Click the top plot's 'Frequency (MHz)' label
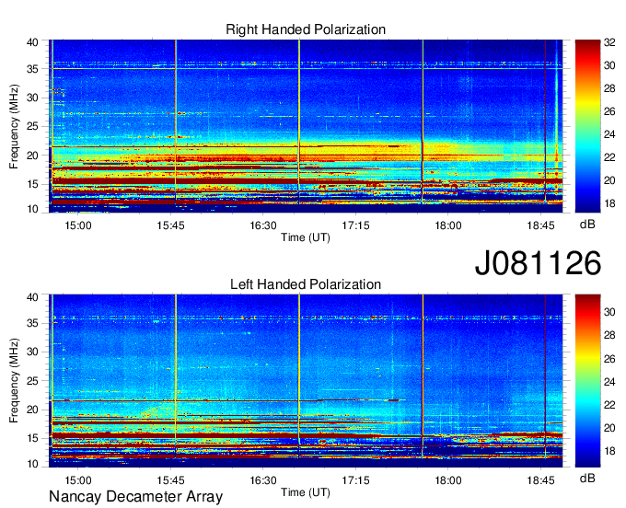Image resolution: width=626 pixels, height=508 pixels. click(x=14, y=126)
